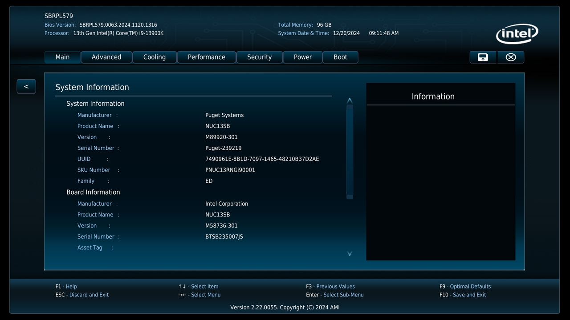
Task: Click the i9-13900K processor name
Action: click(x=118, y=33)
